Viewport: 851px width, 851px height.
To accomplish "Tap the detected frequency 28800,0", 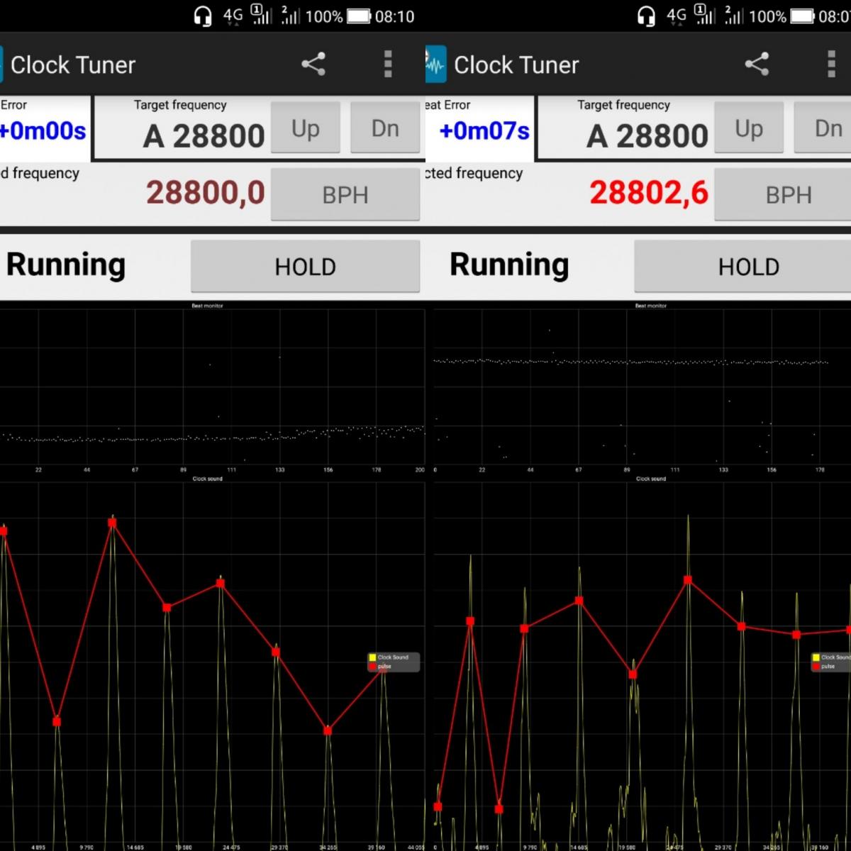I will [206, 192].
